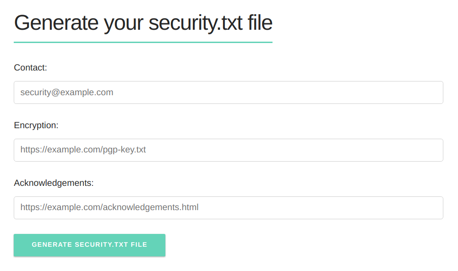
Task: Click the Acknowledgements label
Action: pos(54,183)
